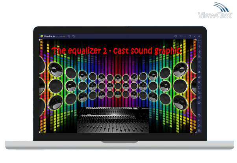Open BlueStacks settings gear in the sidebar

coord(199,115)
